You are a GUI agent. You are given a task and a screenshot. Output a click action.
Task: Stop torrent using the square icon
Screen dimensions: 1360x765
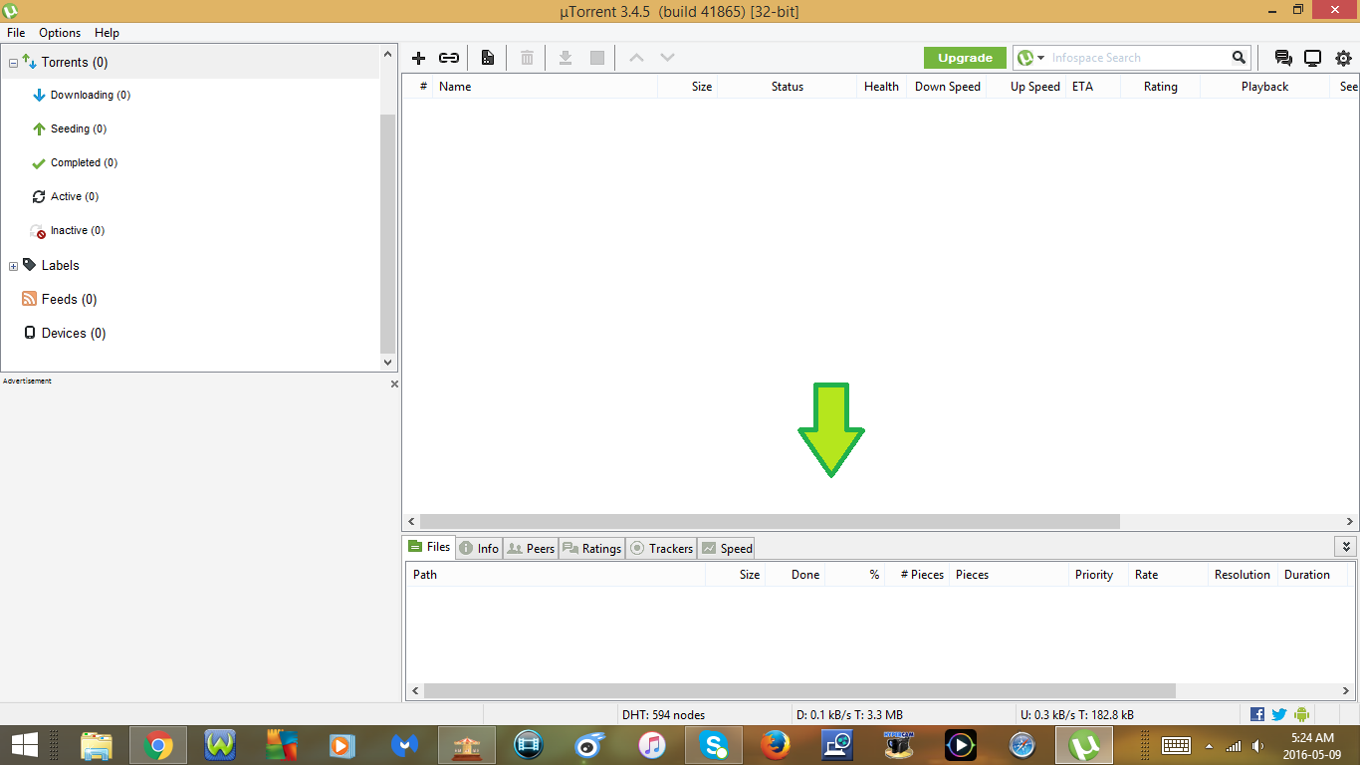(597, 58)
